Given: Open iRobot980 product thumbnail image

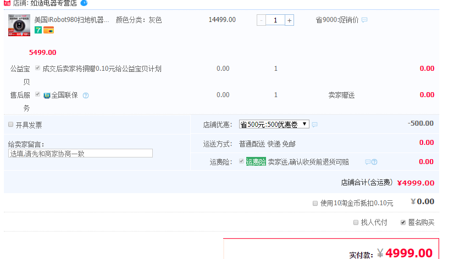Looking at the screenshot, I should pyautogui.click(x=19, y=25).
